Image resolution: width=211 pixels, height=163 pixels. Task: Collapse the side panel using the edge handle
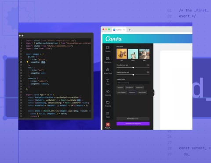(153, 93)
